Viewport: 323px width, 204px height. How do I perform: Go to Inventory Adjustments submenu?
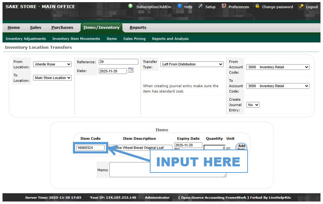26,39
